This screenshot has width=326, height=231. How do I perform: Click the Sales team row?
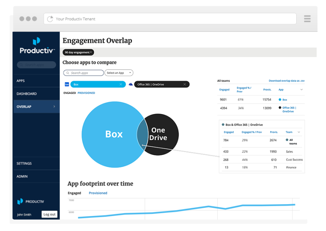pyautogui.click(x=262, y=152)
